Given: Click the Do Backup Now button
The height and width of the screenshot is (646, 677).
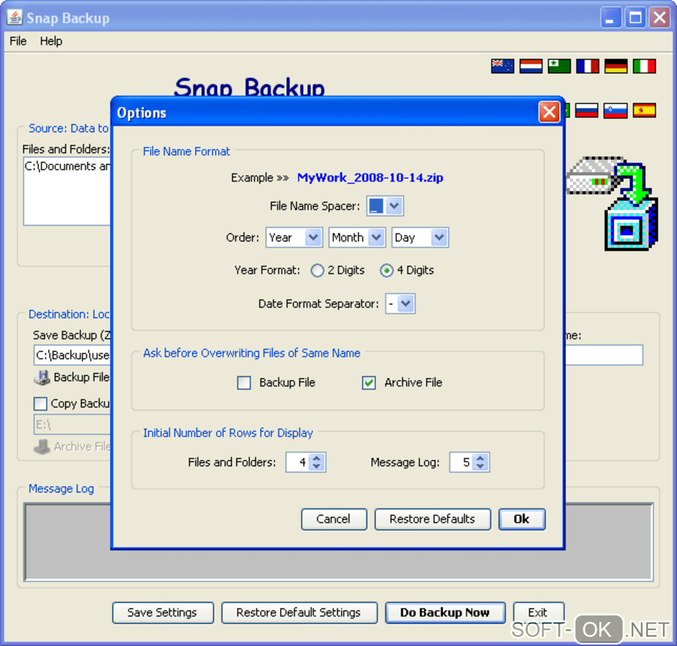Looking at the screenshot, I should pos(445,613).
